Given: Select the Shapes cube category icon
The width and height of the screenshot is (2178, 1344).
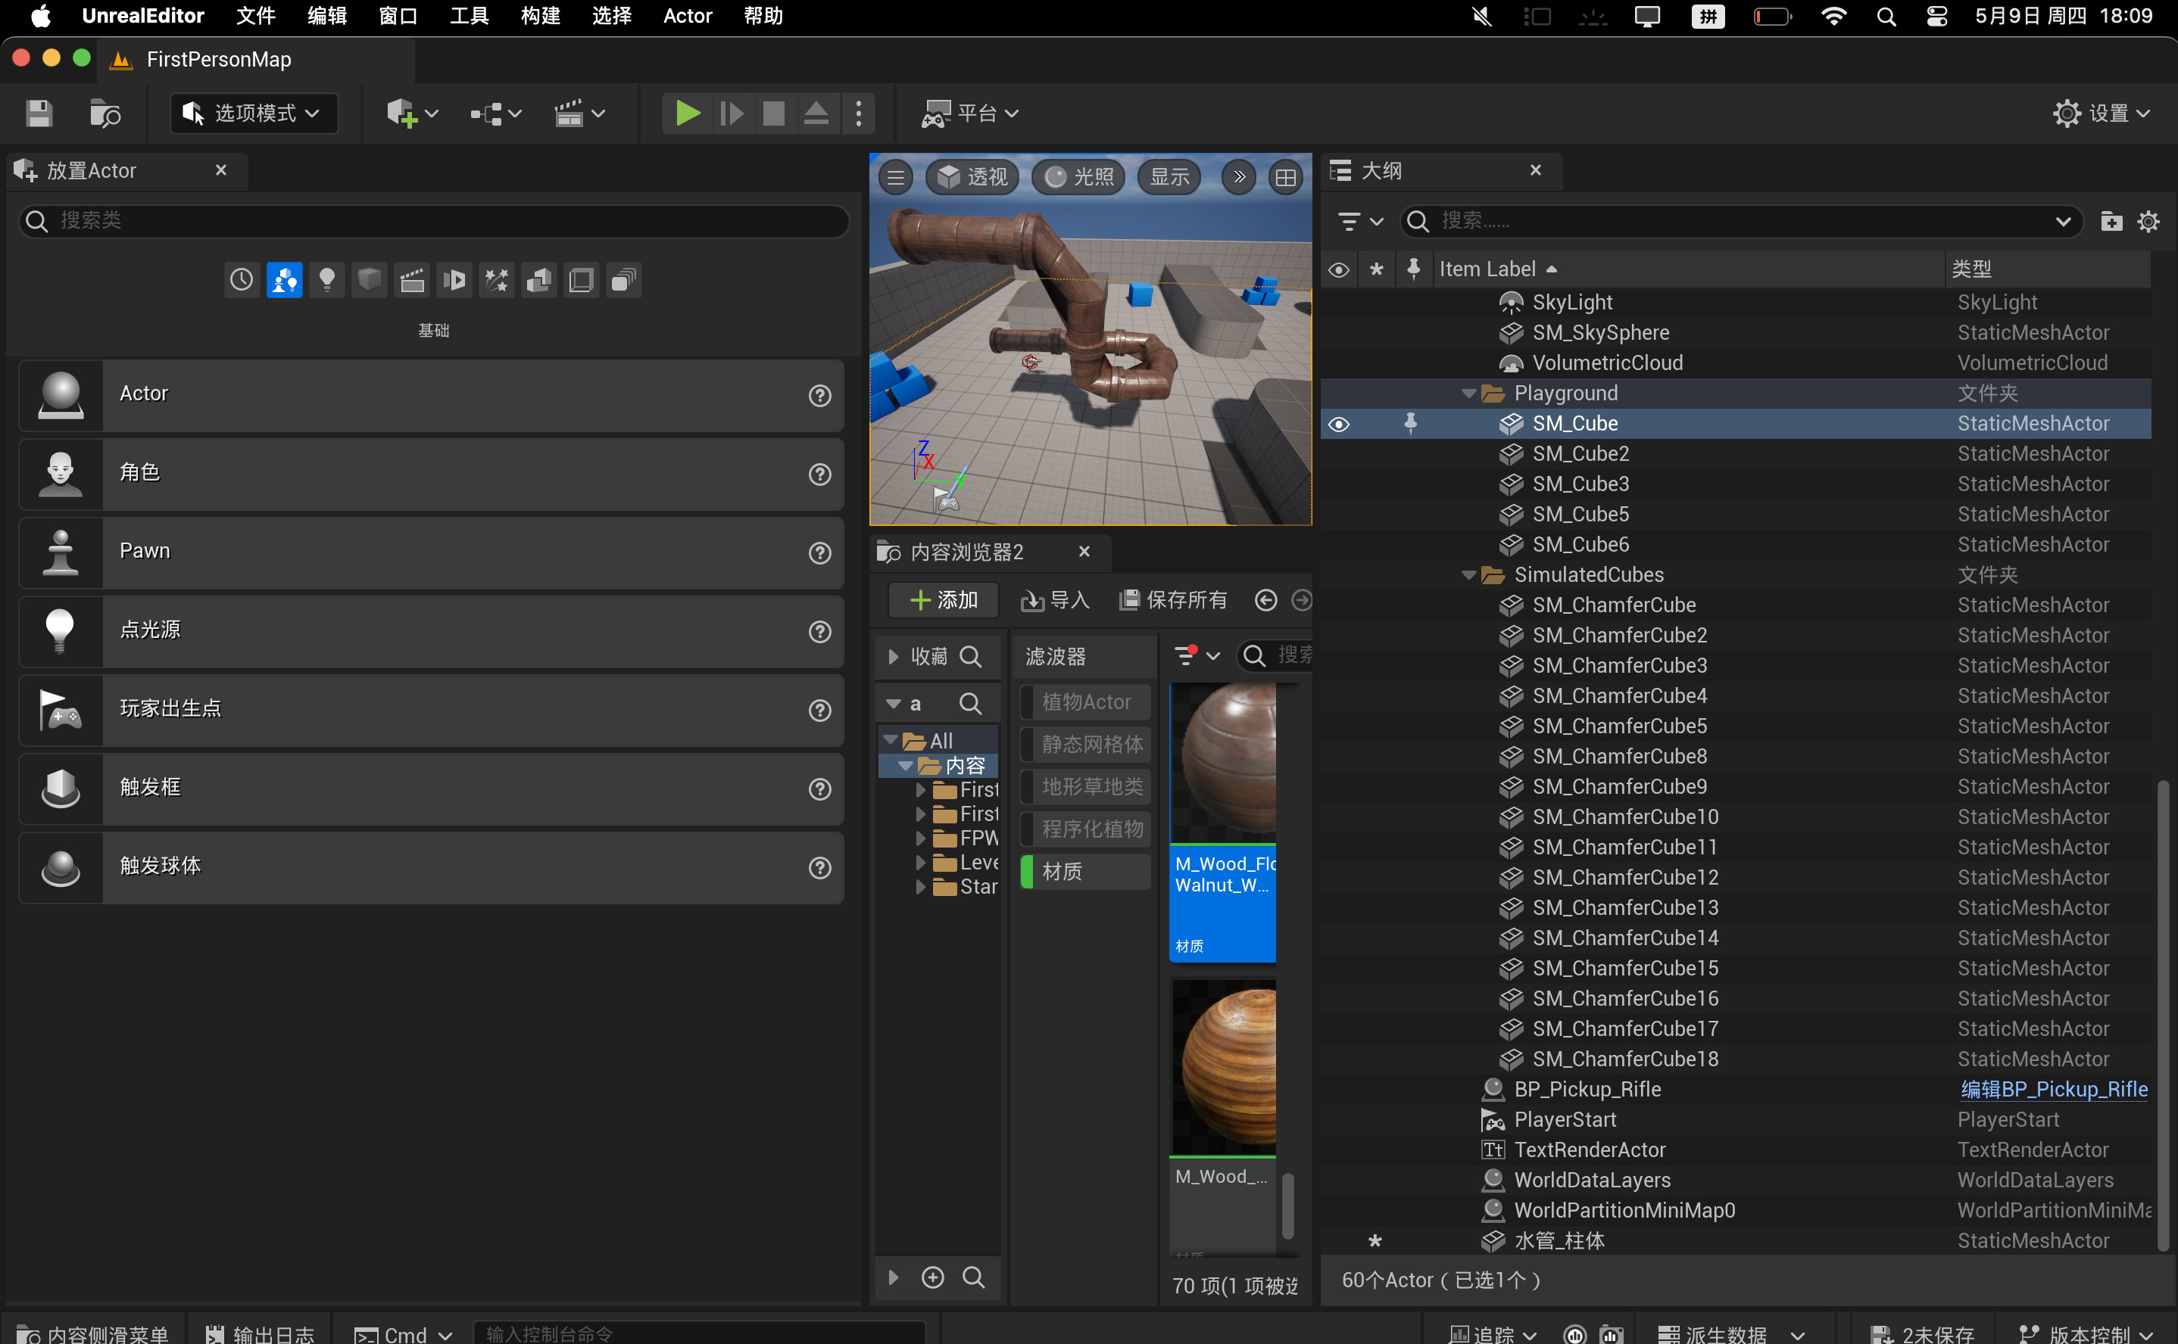Looking at the screenshot, I should [369, 280].
